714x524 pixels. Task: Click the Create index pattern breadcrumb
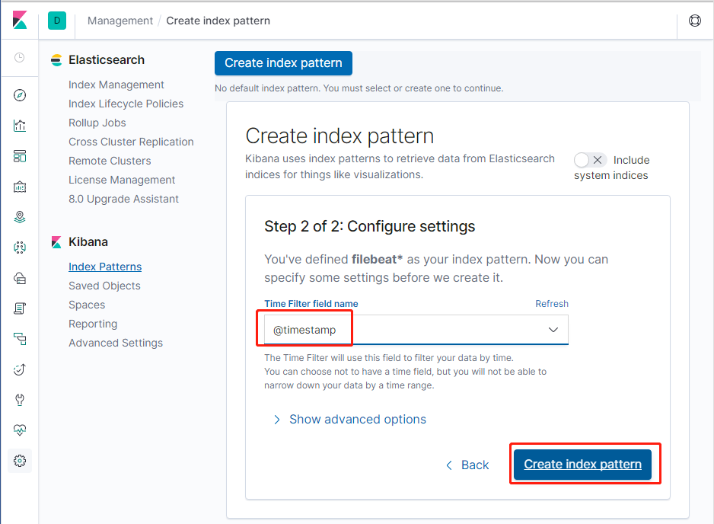tap(218, 21)
